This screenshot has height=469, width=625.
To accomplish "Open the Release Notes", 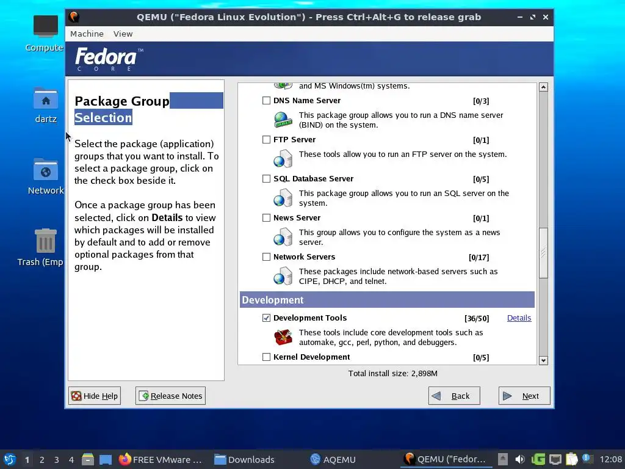I will (x=171, y=396).
